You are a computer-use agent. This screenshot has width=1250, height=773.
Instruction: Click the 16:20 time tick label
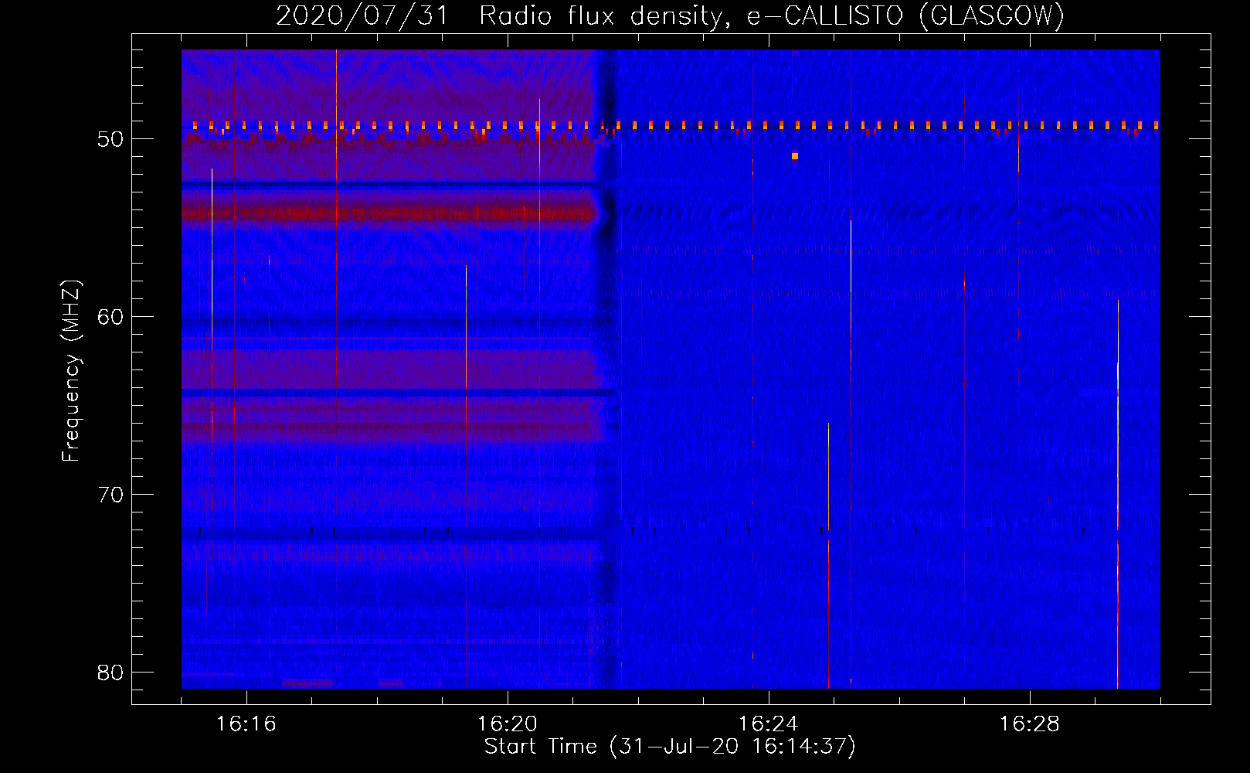(507, 724)
